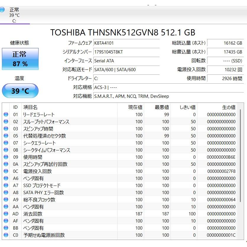Click the 健康状態 label
This screenshot has width=247, height=247.
(19, 43)
